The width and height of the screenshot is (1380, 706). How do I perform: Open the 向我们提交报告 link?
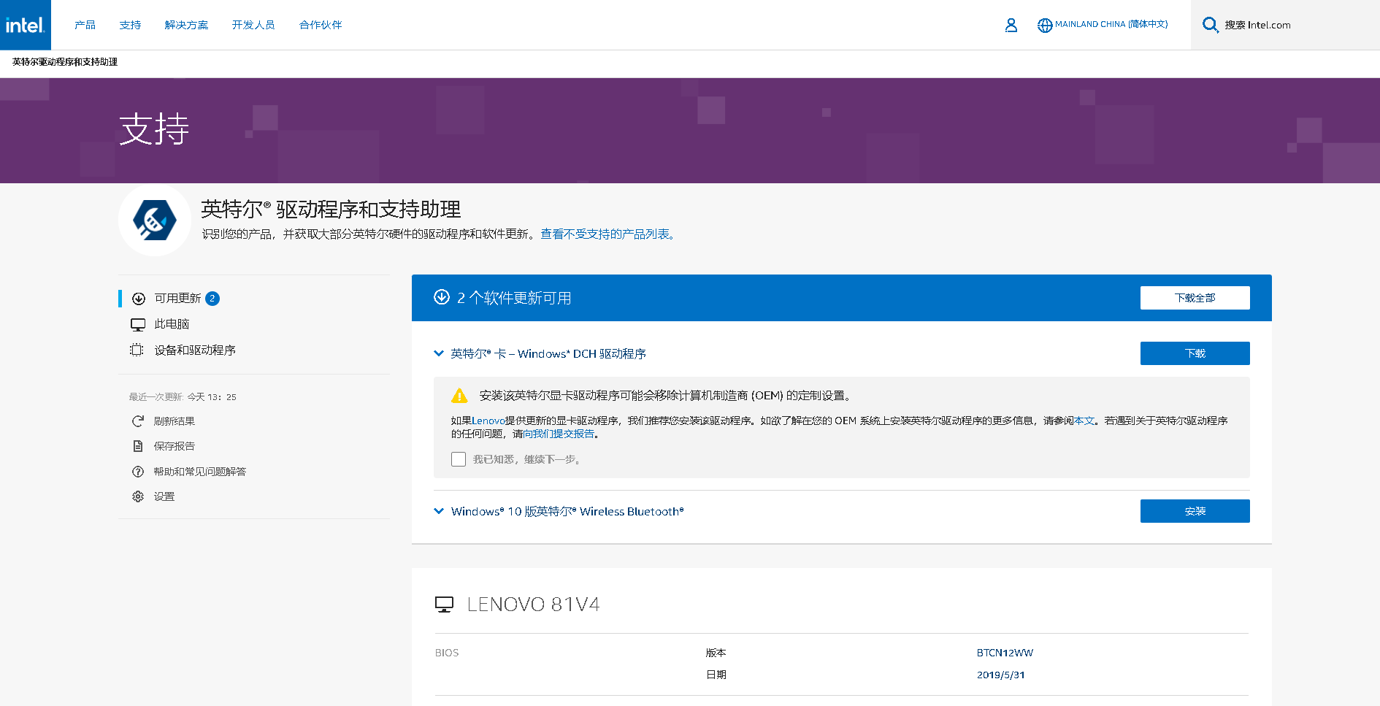(x=559, y=434)
